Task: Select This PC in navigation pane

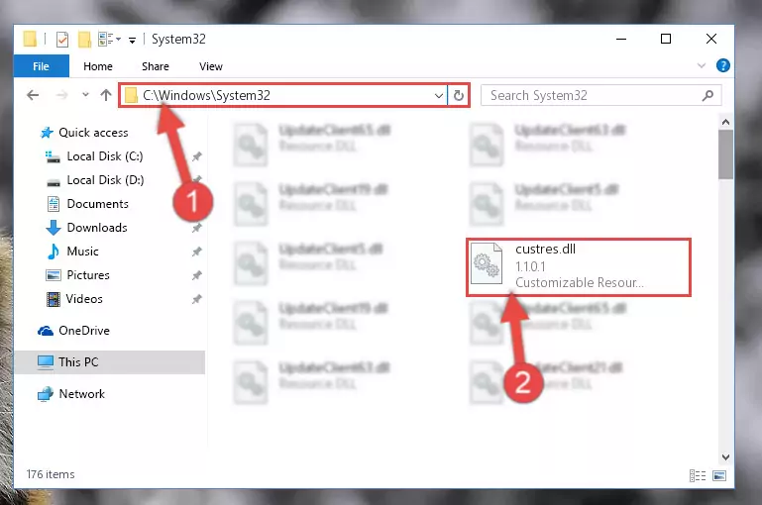Action: pyautogui.click(x=77, y=362)
